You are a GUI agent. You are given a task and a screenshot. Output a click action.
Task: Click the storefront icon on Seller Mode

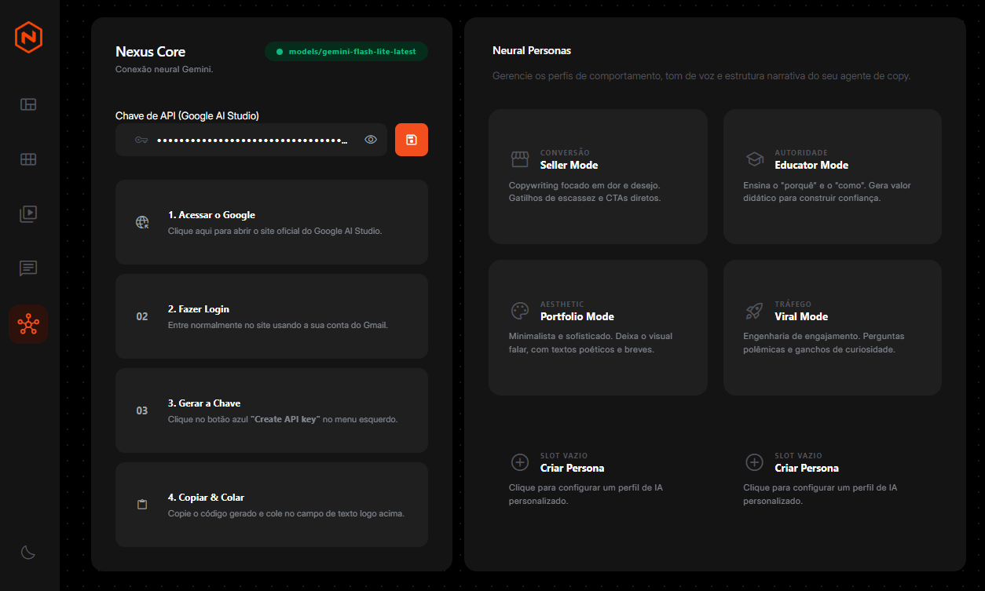(x=520, y=159)
